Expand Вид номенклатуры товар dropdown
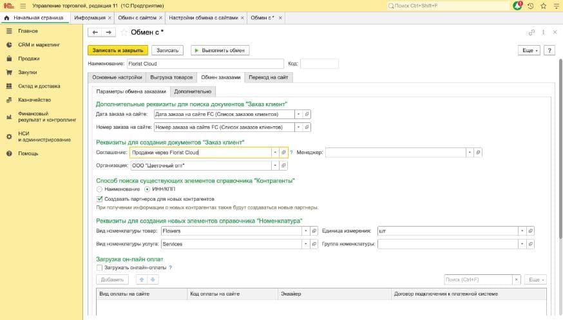 point(306,231)
